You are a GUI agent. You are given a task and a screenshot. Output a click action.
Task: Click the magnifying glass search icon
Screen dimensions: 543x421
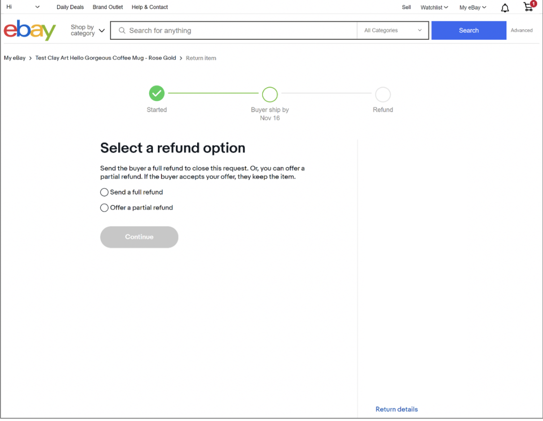[122, 31]
